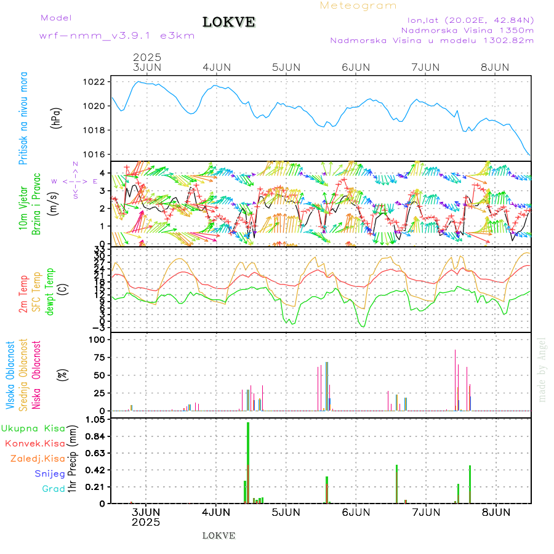554x554 pixels.
Task: Click the bold LOKVE title at top
Action: [229, 23]
